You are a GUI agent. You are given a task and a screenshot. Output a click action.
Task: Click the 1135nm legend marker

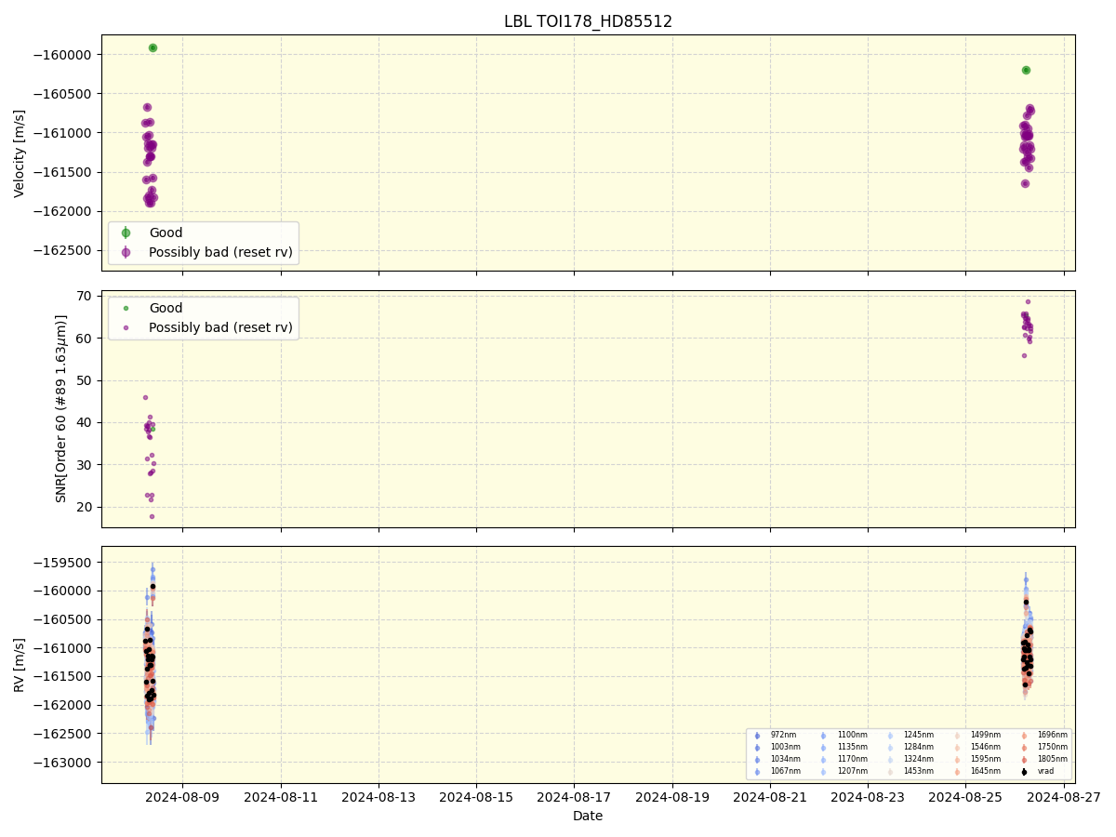point(824,748)
